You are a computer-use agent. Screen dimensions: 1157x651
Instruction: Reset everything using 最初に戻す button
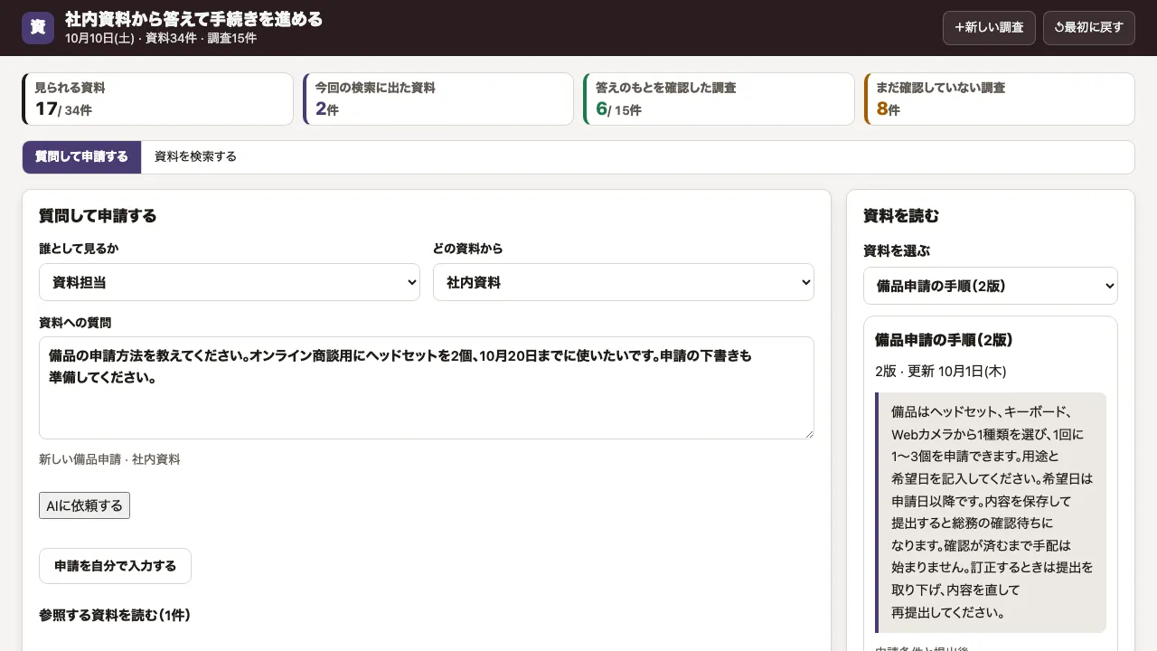pos(1088,28)
